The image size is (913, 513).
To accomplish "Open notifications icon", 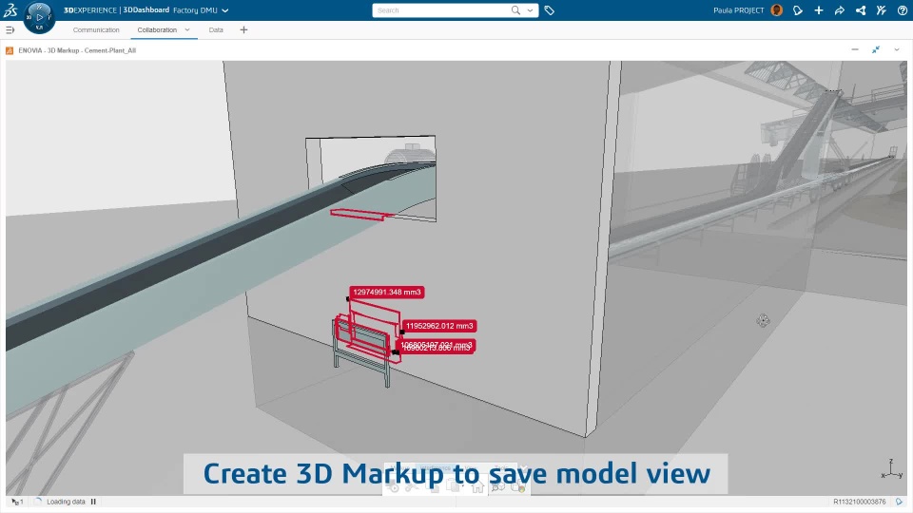I will pyautogui.click(x=798, y=10).
